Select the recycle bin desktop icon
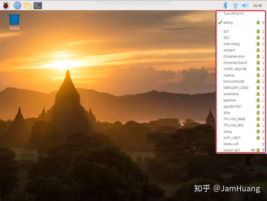This screenshot has height=201, width=267. [x=14, y=22]
